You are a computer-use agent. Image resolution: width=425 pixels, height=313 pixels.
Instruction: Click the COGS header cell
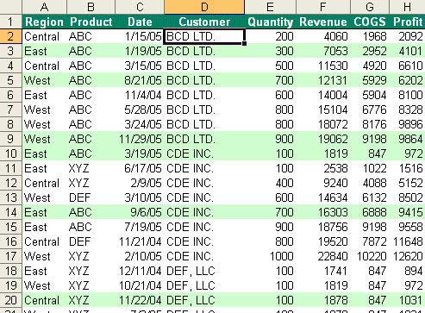click(x=370, y=22)
